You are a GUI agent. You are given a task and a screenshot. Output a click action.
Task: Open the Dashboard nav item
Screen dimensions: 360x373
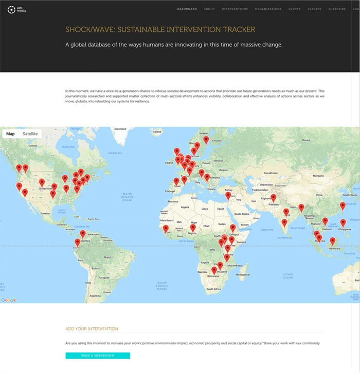coord(187,9)
